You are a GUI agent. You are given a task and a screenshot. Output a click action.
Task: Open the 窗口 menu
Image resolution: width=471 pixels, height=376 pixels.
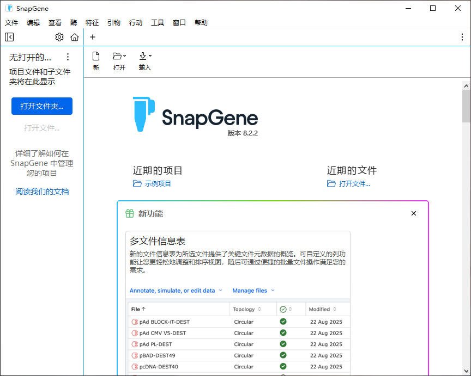[179, 23]
